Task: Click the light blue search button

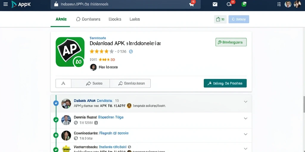Action: tap(239, 19)
